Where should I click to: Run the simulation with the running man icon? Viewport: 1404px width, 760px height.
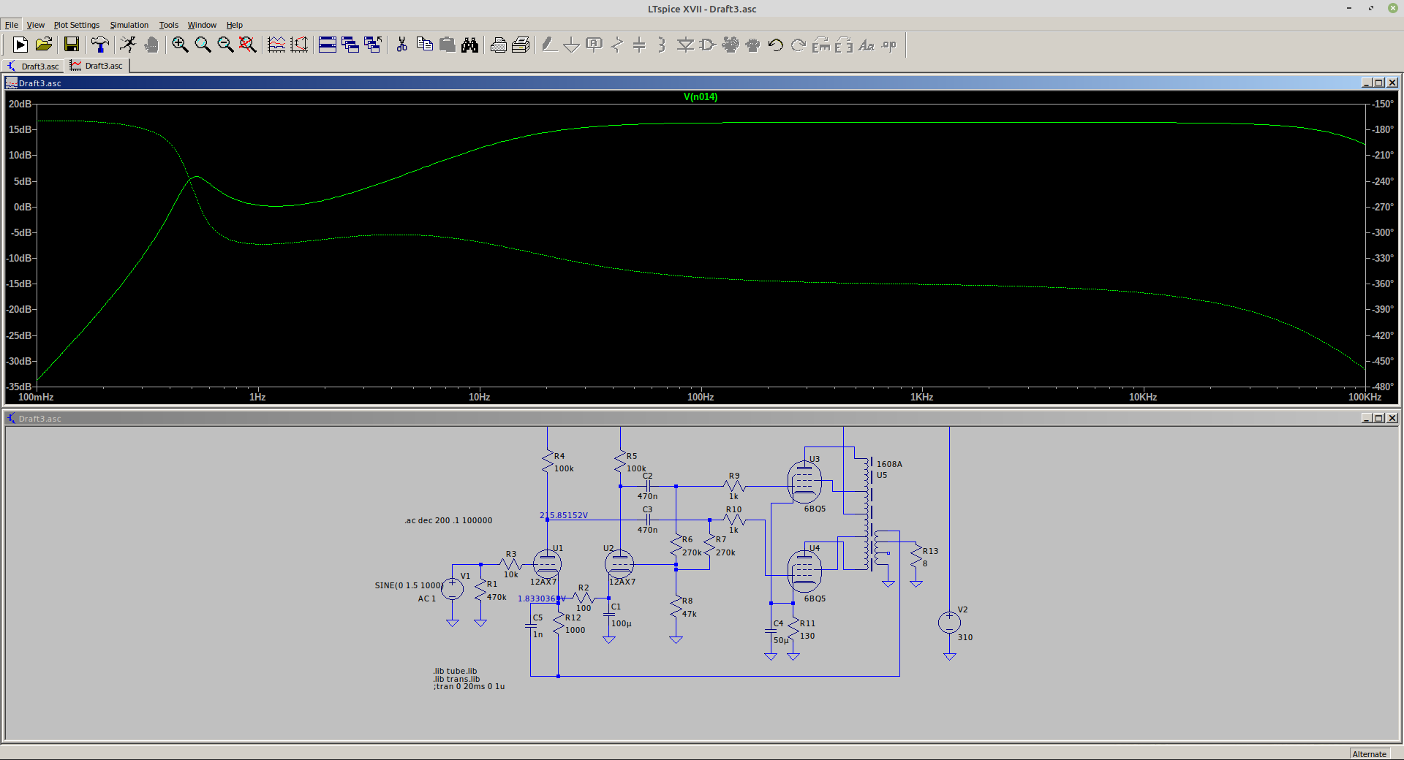[x=128, y=45]
